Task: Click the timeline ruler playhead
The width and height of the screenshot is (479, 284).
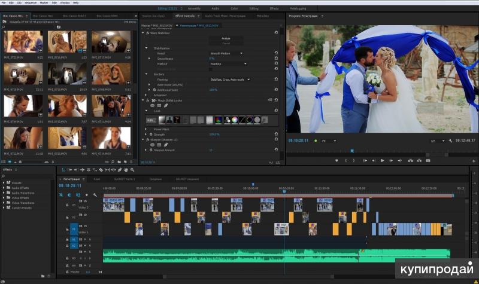Action: tap(284, 191)
